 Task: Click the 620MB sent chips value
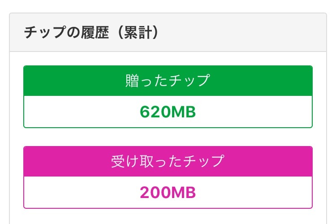click(x=168, y=112)
